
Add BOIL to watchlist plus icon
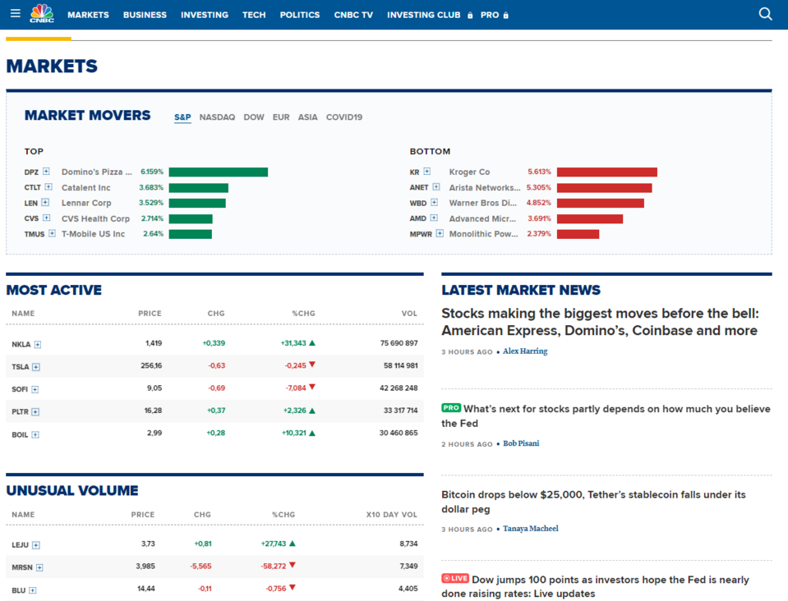tap(35, 435)
